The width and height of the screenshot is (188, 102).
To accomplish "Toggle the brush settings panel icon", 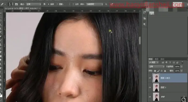I will pos(17,4).
